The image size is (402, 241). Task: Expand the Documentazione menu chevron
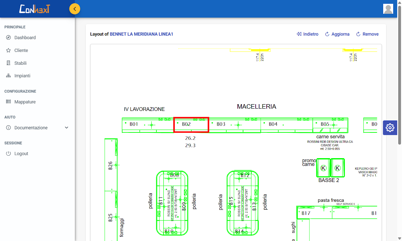coord(66,128)
